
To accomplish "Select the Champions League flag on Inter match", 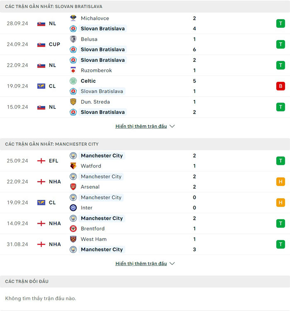I will tap(41, 203).
